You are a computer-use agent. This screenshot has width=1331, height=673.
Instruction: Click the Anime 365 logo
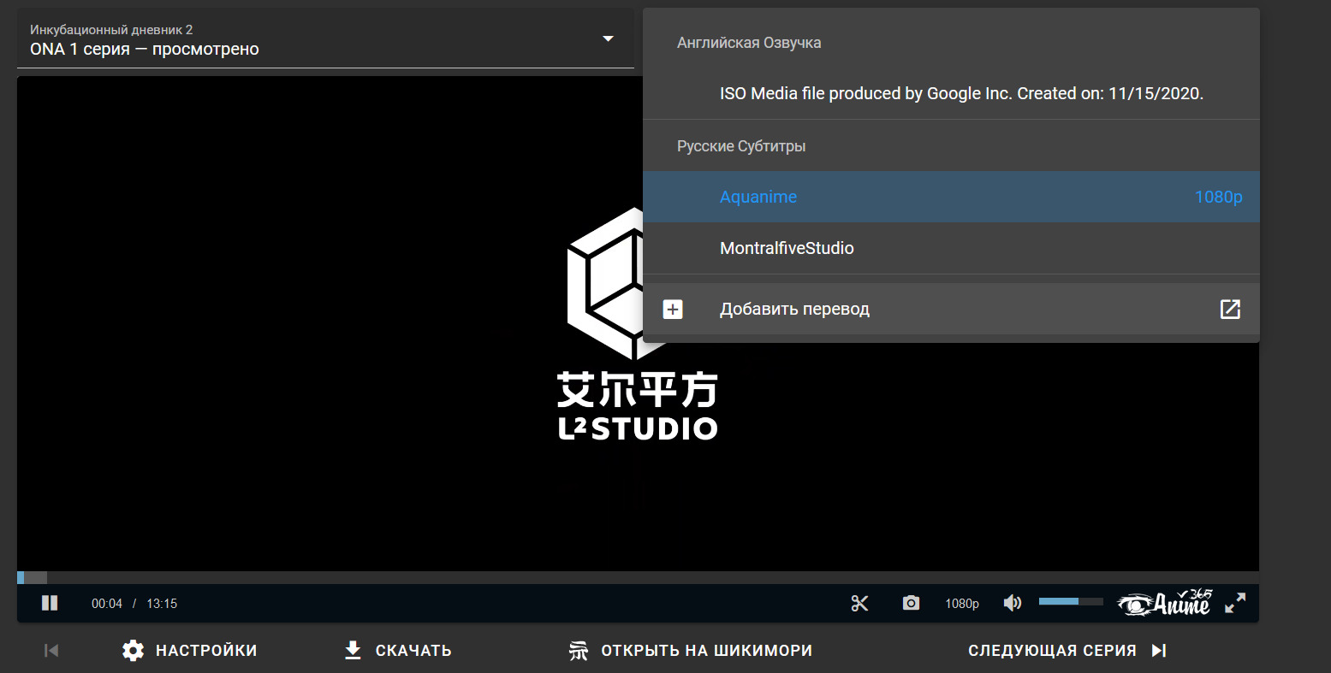point(1164,603)
